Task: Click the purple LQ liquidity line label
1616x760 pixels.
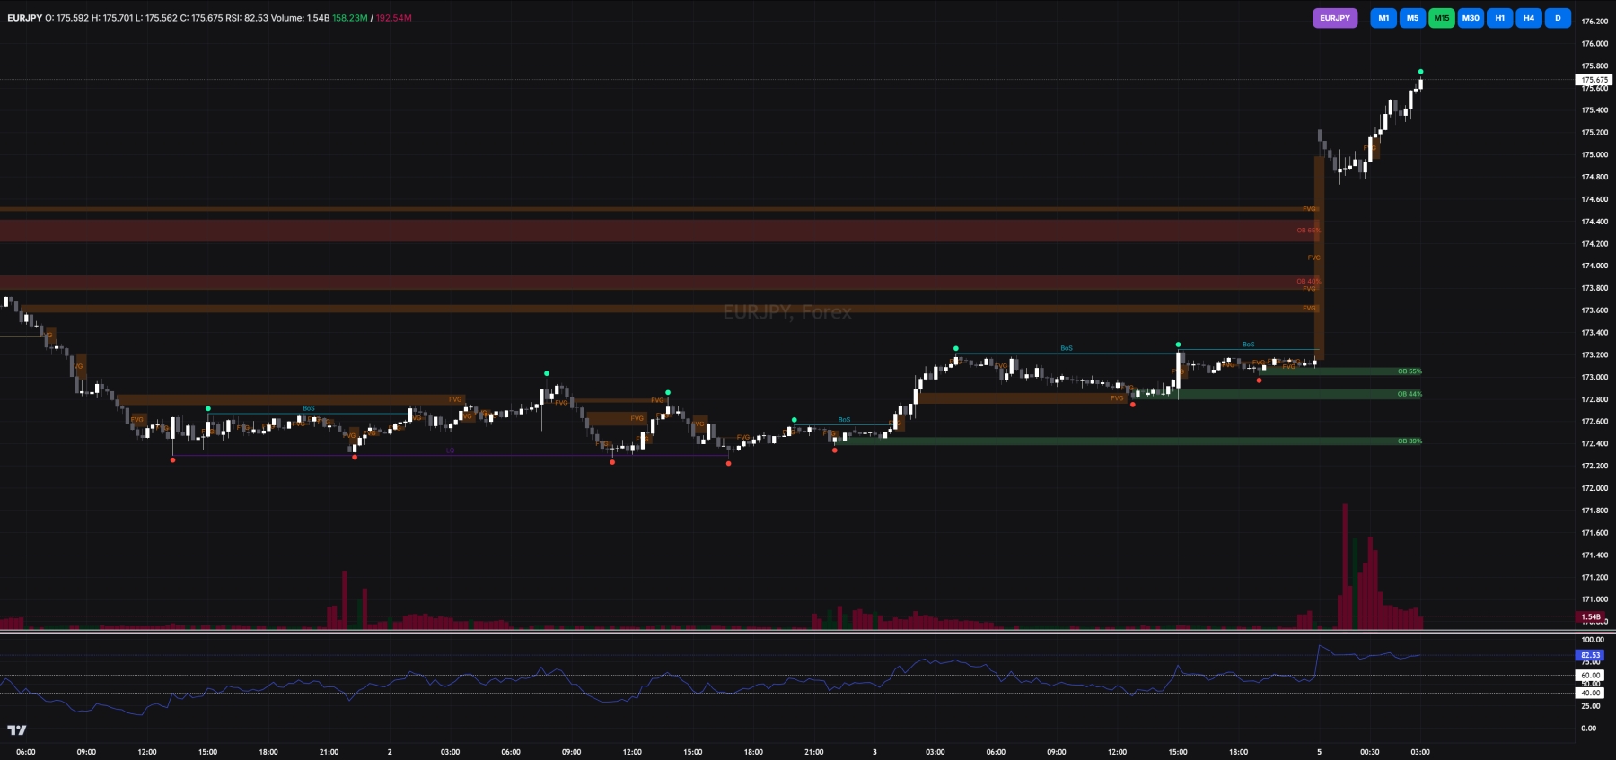Action: click(451, 450)
